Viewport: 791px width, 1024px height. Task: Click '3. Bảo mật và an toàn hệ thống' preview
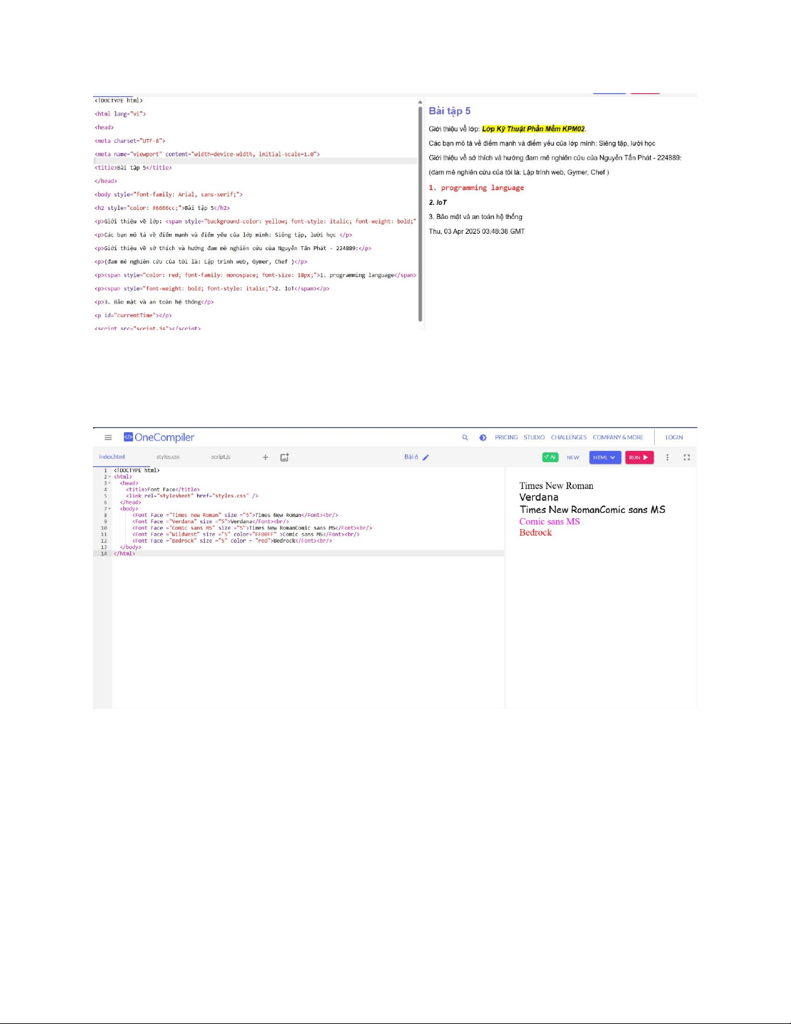[x=475, y=217]
